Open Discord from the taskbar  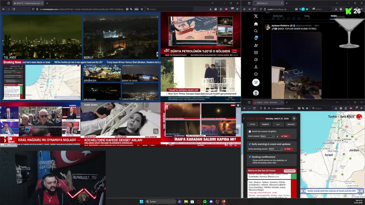coord(211,202)
